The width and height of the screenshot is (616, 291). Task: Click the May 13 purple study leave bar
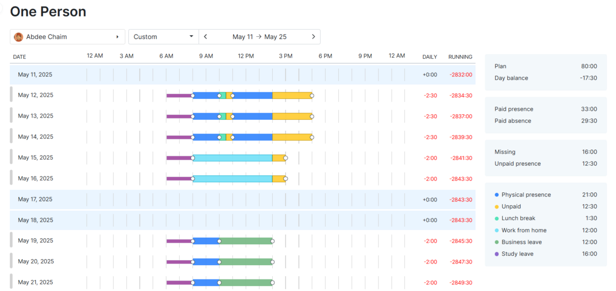179,116
